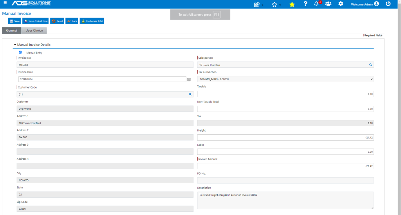Open the Tax Jurisdiction dropdown

[285, 79]
